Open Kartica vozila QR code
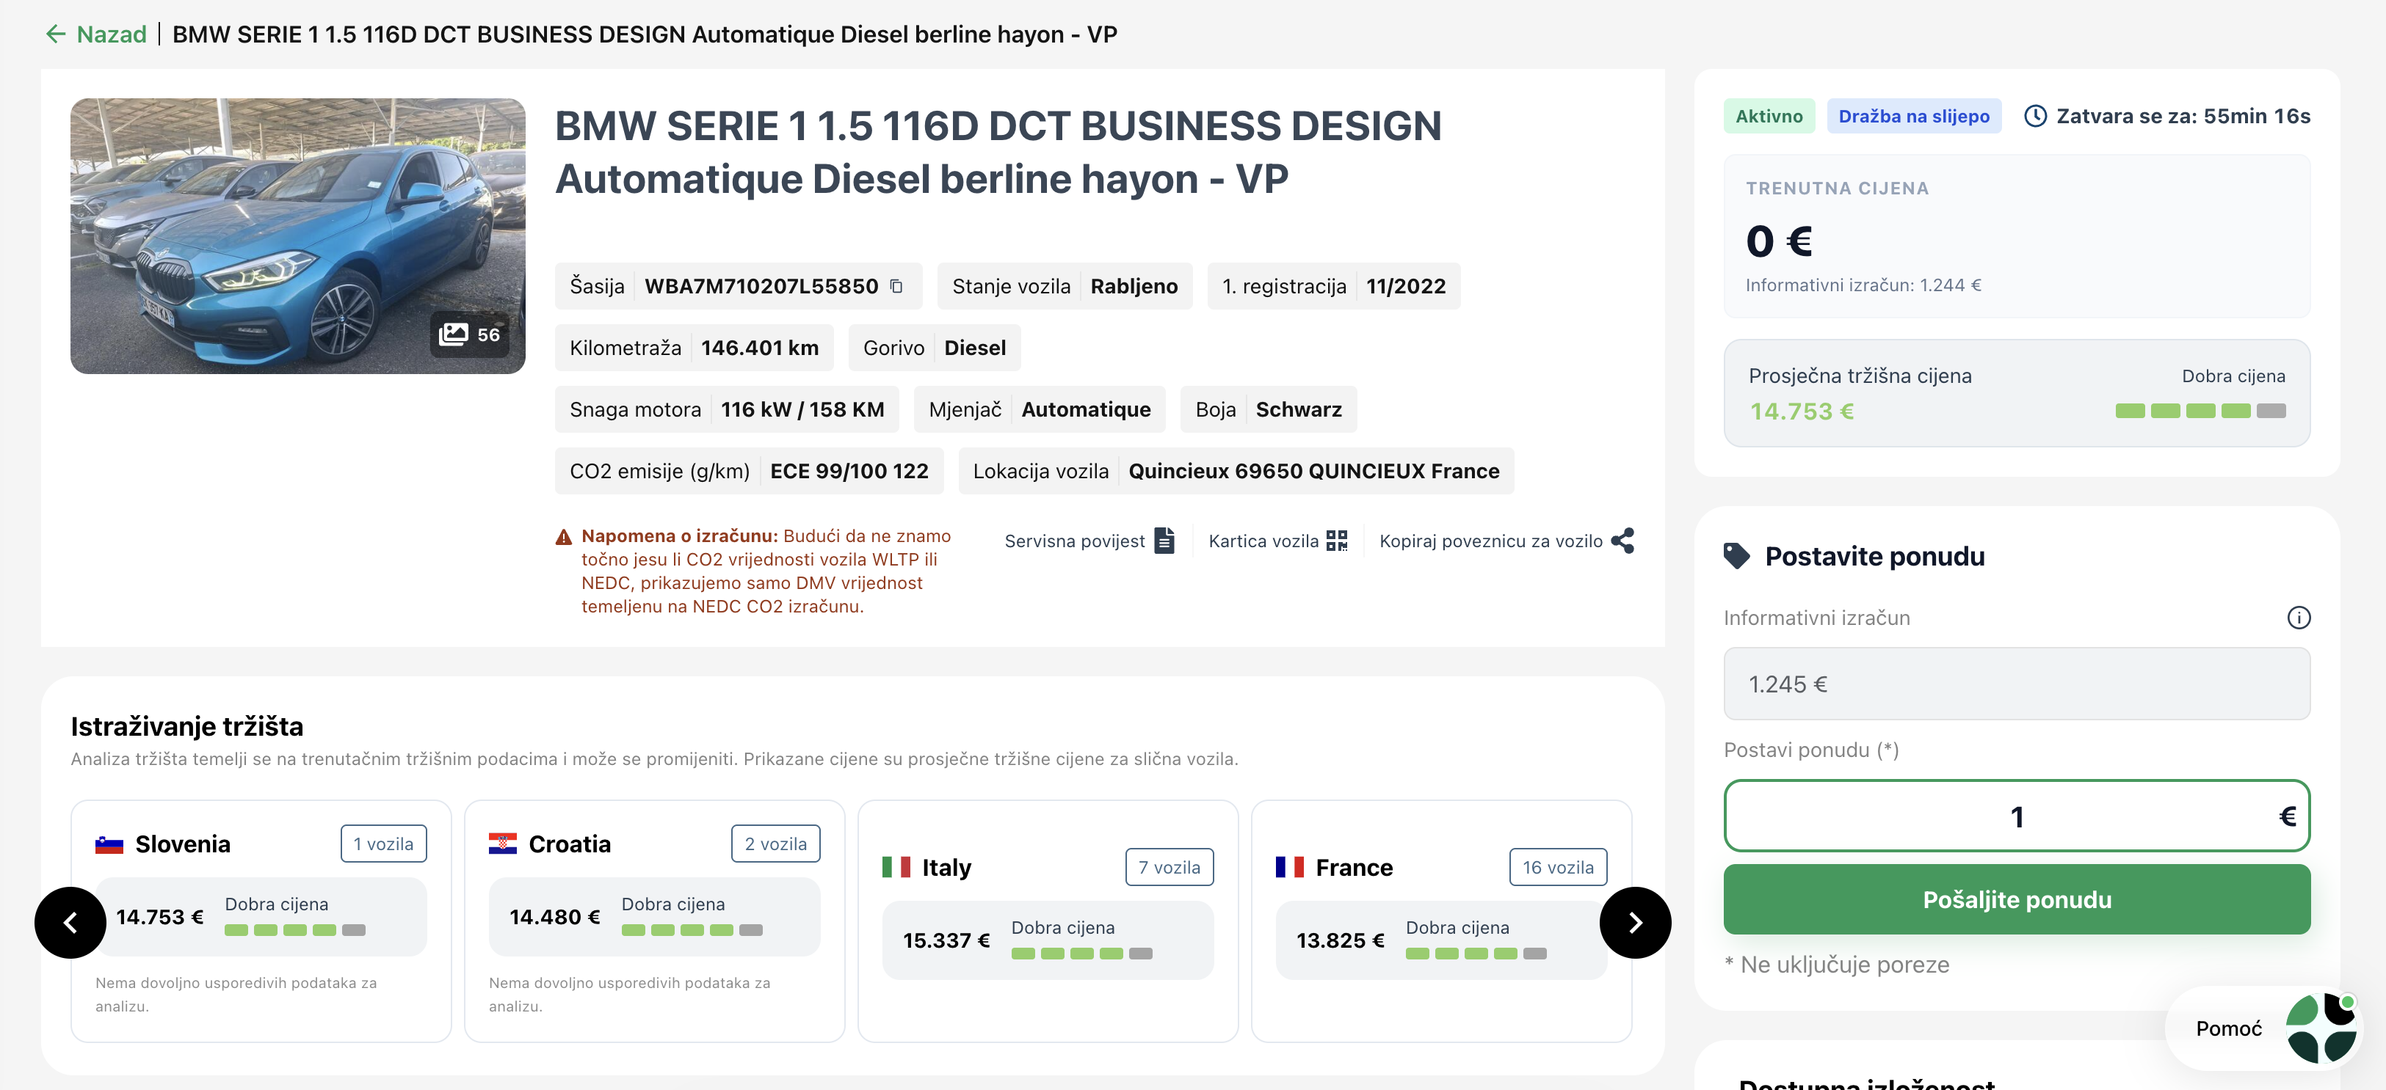 point(1277,541)
